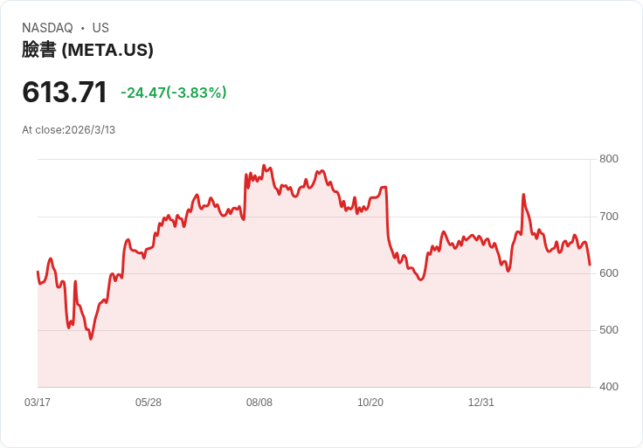This screenshot has width=643, height=448.
Task: Click the rightmost endpoint of the price line
Action: click(x=590, y=265)
